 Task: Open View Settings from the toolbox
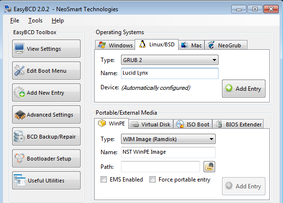click(x=46, y=48)
